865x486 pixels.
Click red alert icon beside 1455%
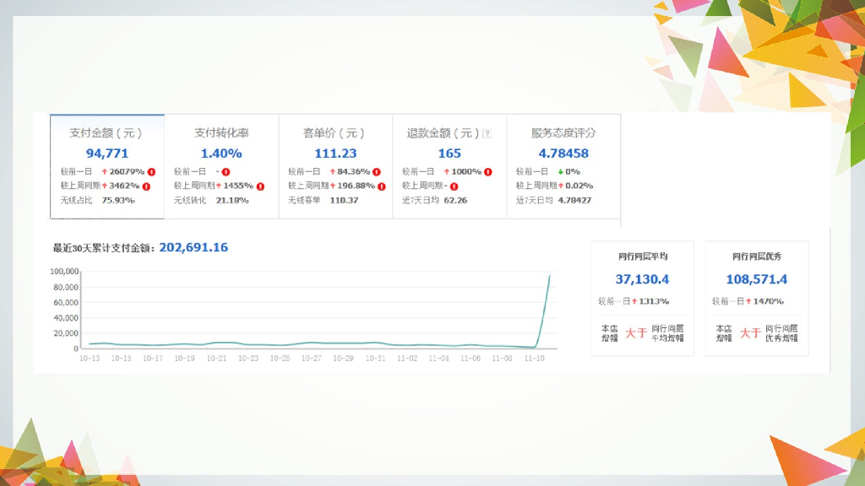260,186
